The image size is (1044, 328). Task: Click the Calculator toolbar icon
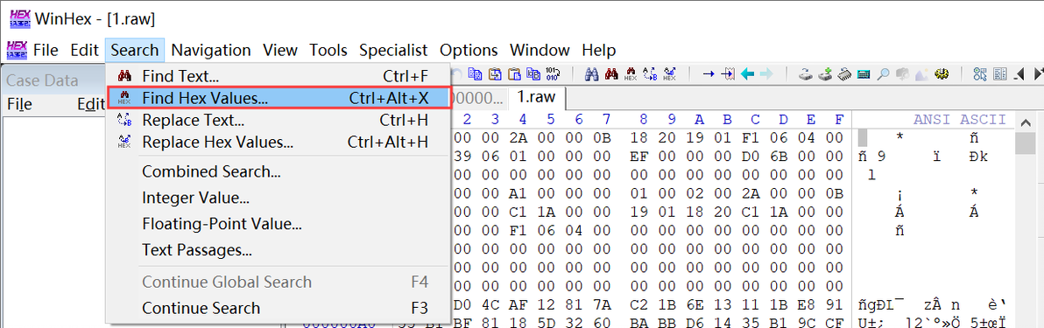pos(864,73)
